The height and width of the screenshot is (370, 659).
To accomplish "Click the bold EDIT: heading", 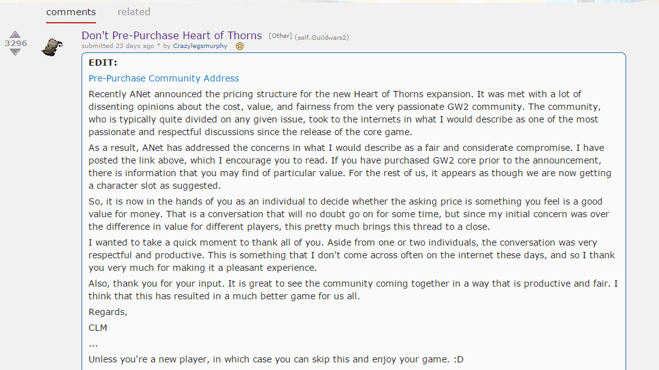I will (103, 63).
